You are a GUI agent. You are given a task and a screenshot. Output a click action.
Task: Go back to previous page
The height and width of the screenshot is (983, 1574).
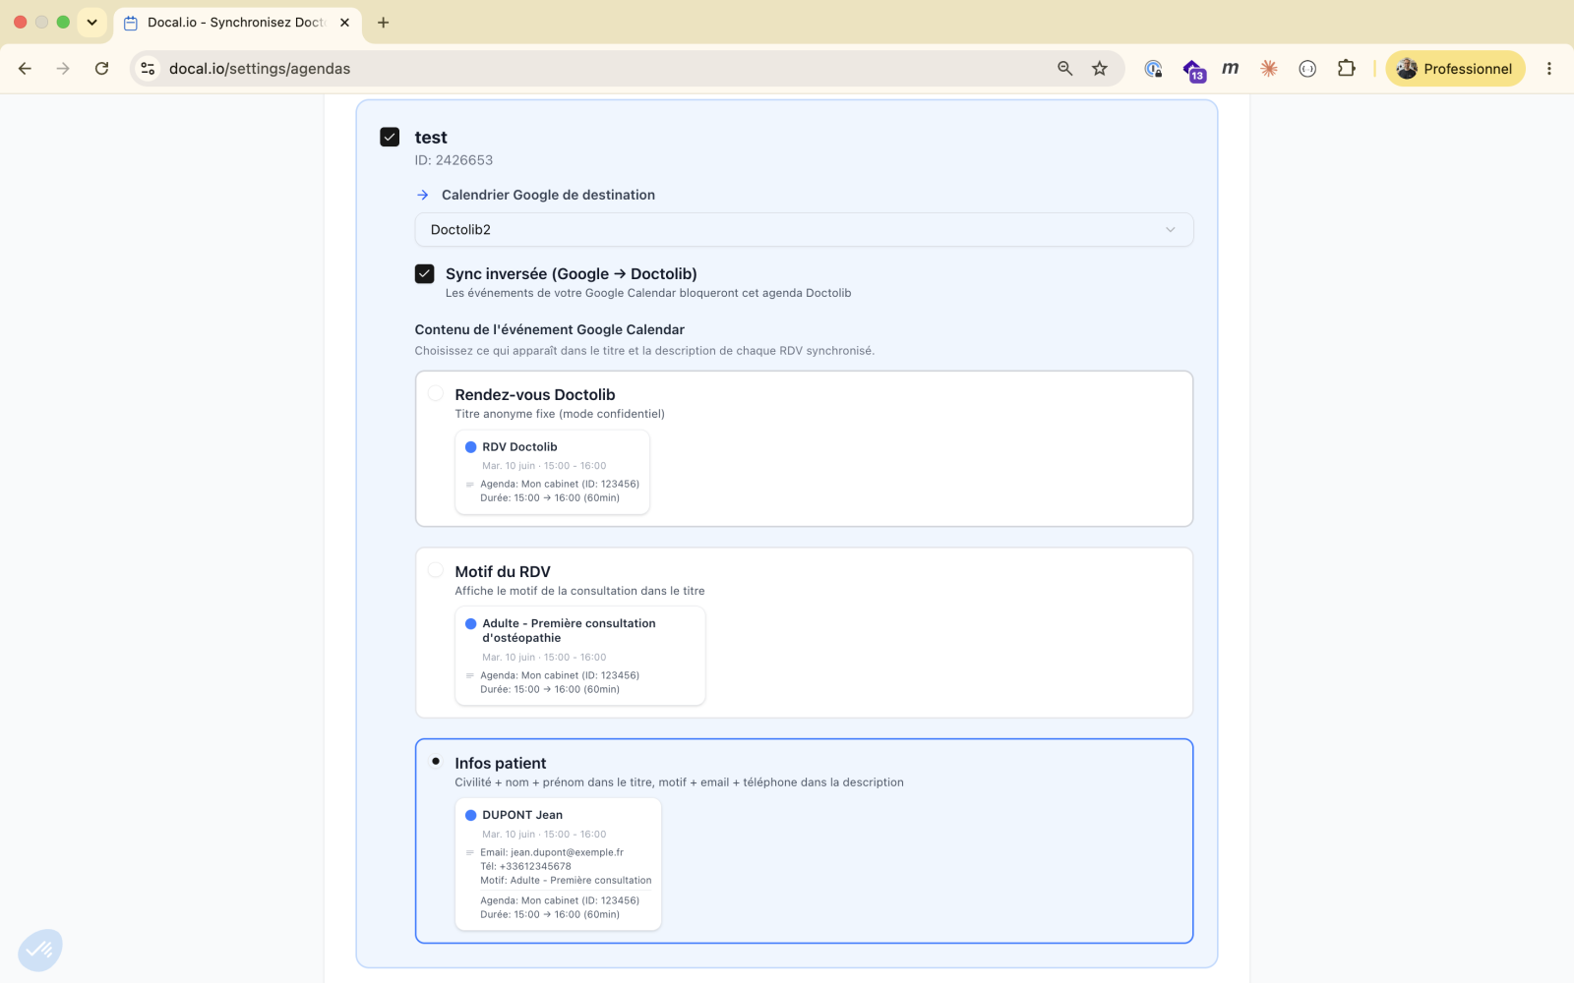click(x=26, y=69)
